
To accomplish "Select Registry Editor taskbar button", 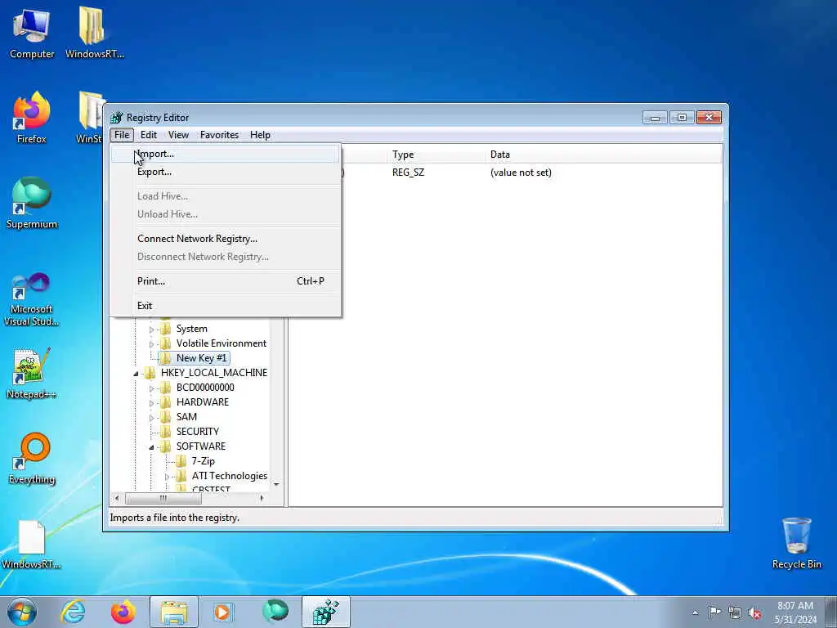I will [x=325, y=612].
